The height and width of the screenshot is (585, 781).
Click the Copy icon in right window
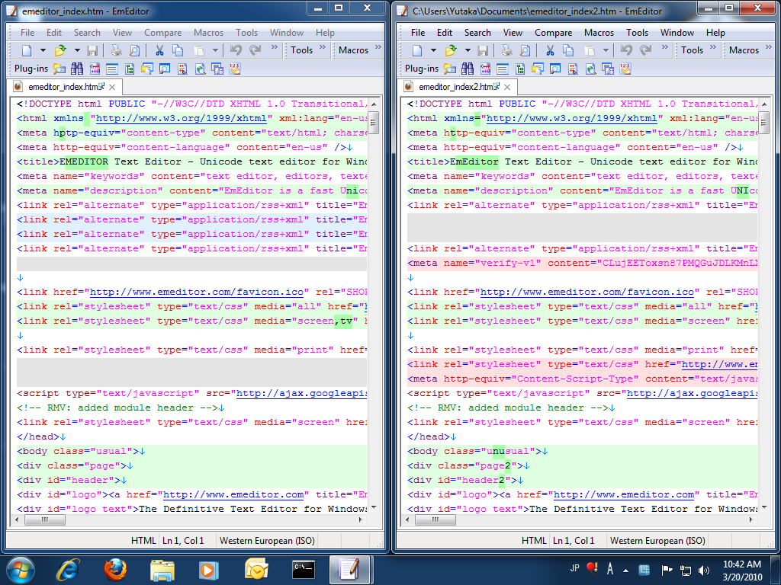click(x=568, y=50)
